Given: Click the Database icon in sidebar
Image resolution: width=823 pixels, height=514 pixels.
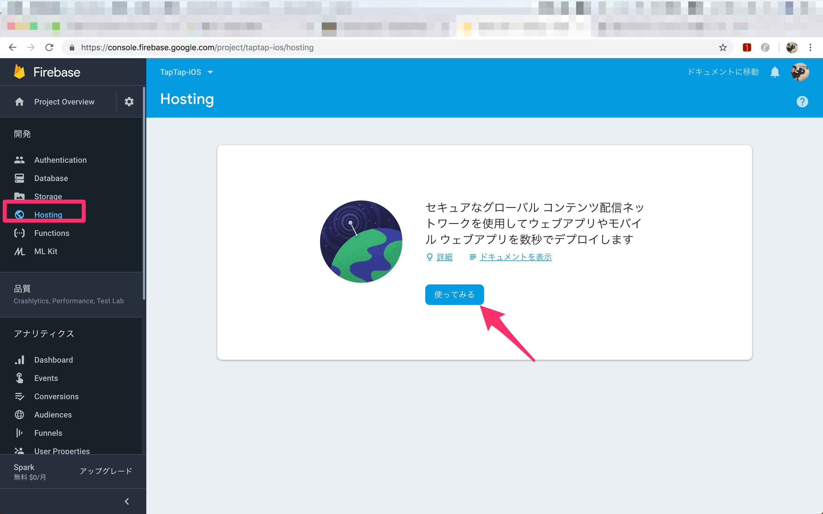Looking at the screenshot, I should [19, 178].
